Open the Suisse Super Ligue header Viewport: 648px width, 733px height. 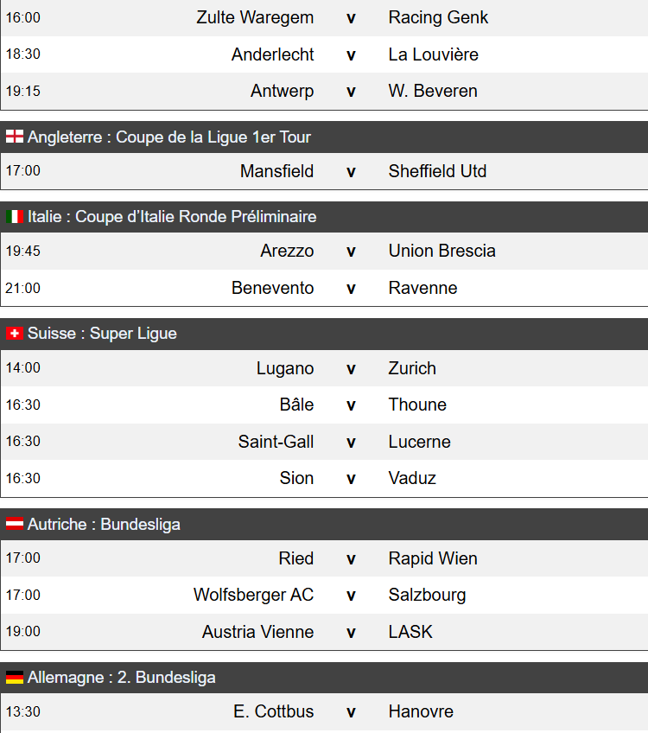pyautogui.click(x=324, y=334)
